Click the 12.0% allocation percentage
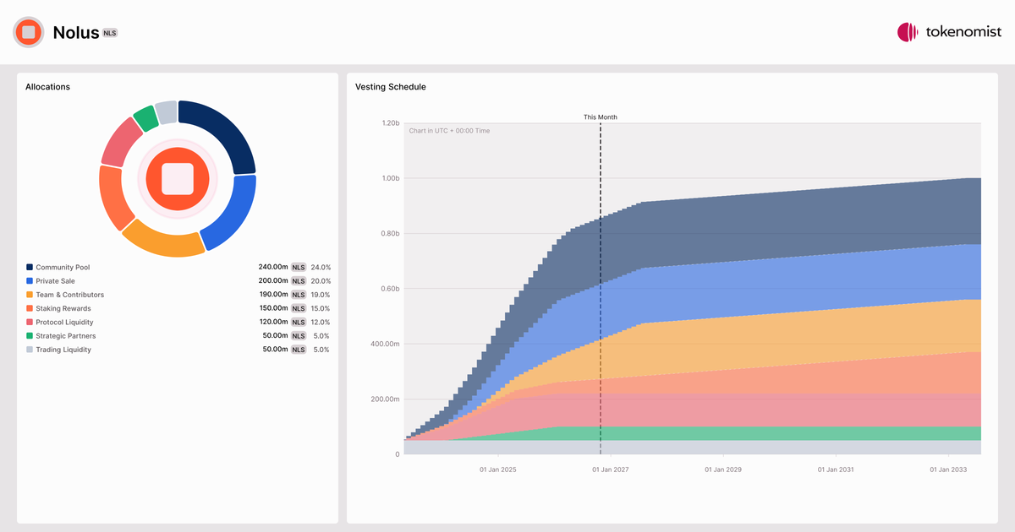 [x=321, y=322]
